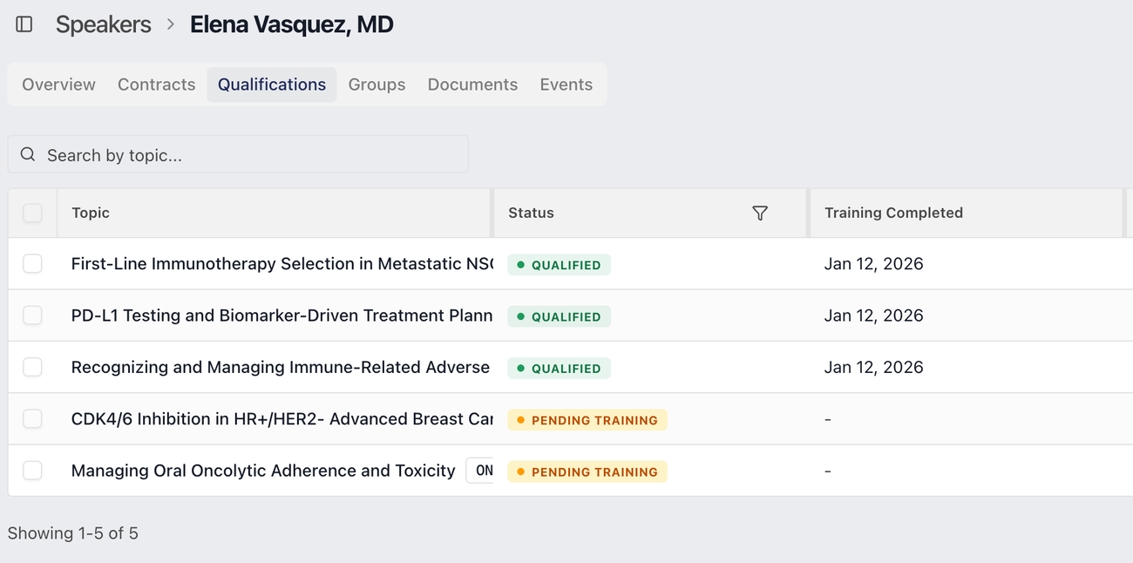Go to the Groups tab
This screenshot has height=563, width=1133.
coord(377,85)
